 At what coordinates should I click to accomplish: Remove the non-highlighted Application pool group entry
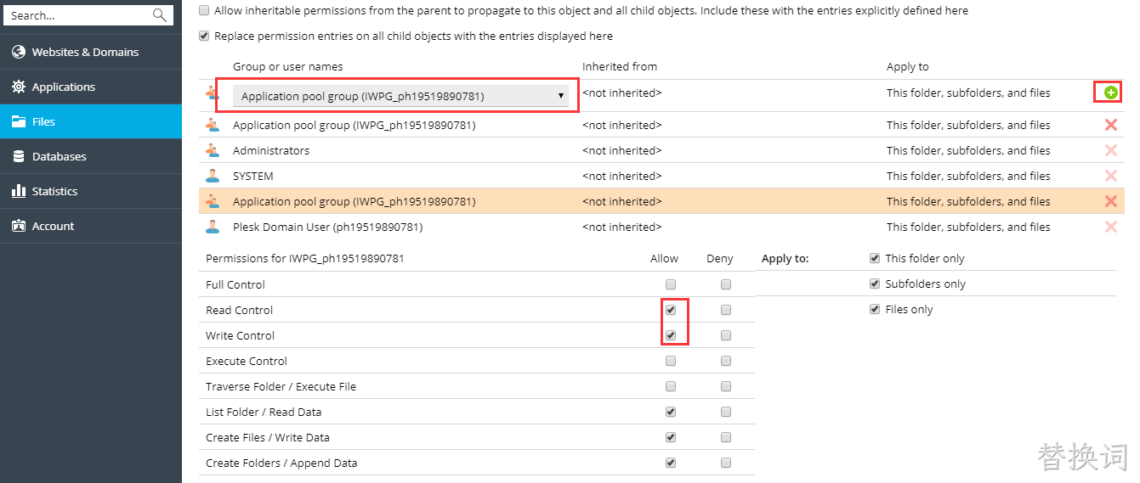(x=1110, y=125)
